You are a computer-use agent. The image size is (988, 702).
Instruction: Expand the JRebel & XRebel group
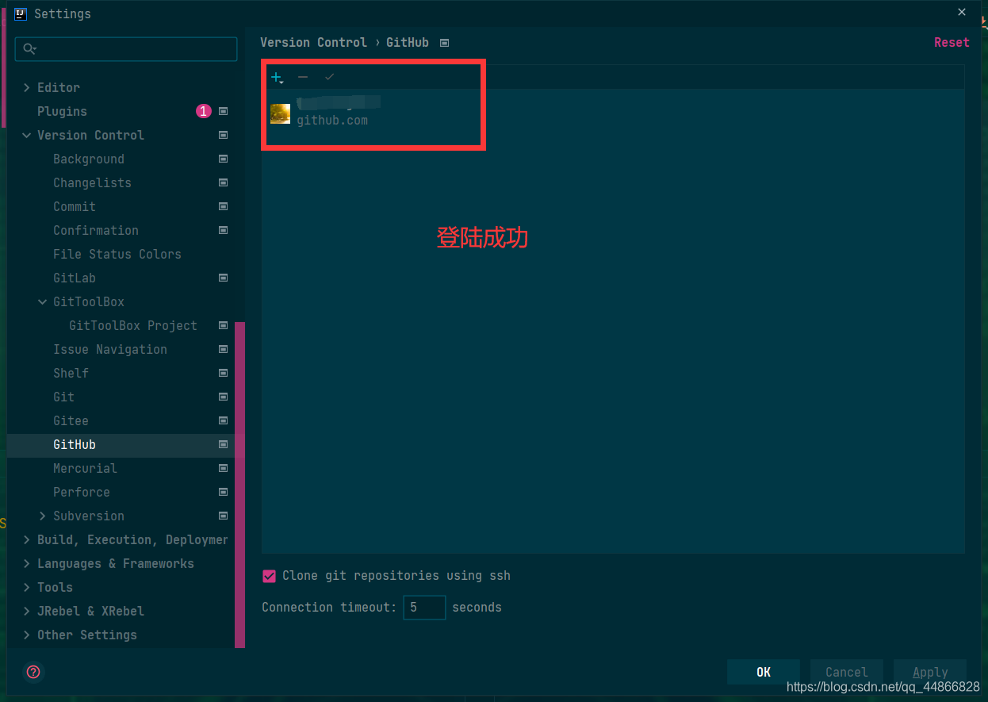point(27,612)
